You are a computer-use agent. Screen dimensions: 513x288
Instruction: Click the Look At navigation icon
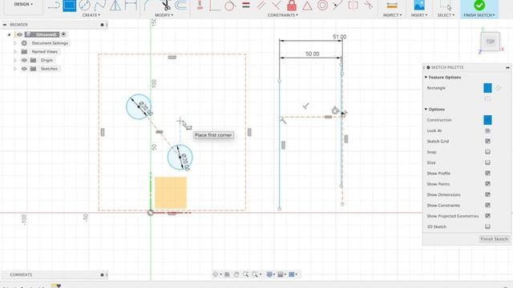click(227, 274)
